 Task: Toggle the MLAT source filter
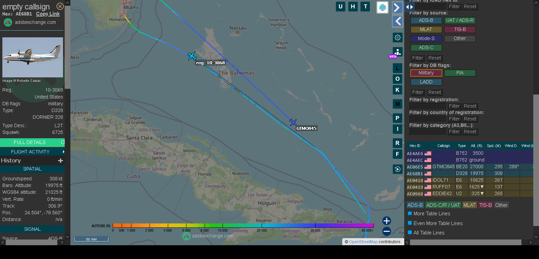pos(426,30)
